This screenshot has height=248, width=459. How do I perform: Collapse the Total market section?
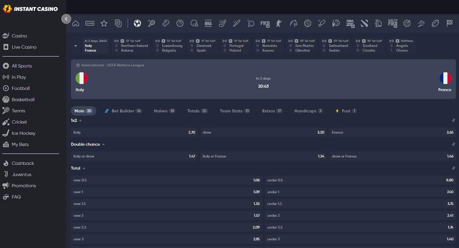tap(84, 168)
